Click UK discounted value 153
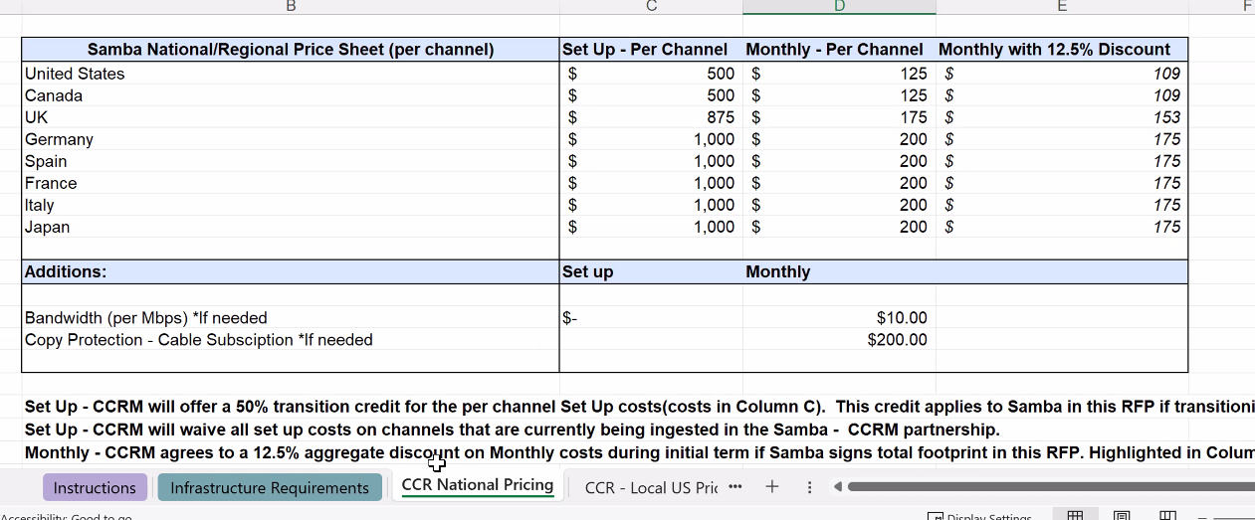Viewport: 1255px width, 520px height. [x=1062, y=117]
